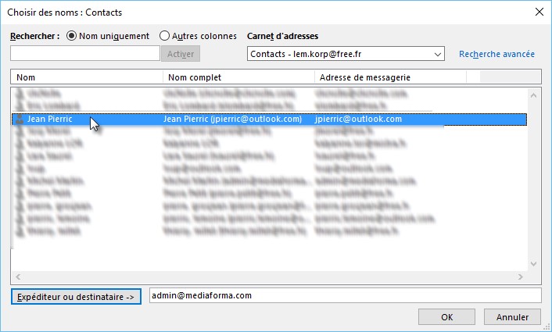Click the admin@mediaforma.com recipient field
The width and height of the screenshot is (552, 332).
pos(345,295)
